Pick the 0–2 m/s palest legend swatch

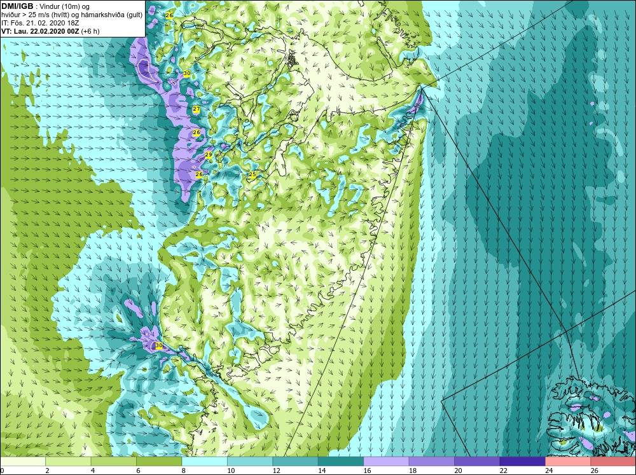coord(23,461)
